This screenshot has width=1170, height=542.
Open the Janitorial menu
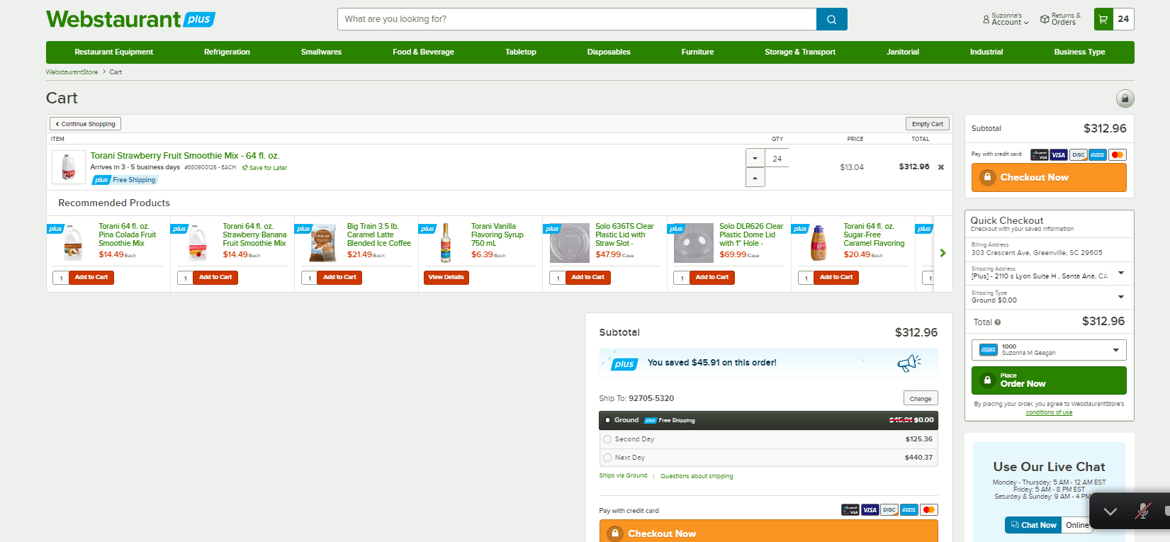[x=903, y=52]
